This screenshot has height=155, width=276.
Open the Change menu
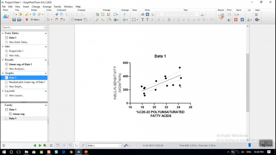pyautogui.click(x=36, y=7)
